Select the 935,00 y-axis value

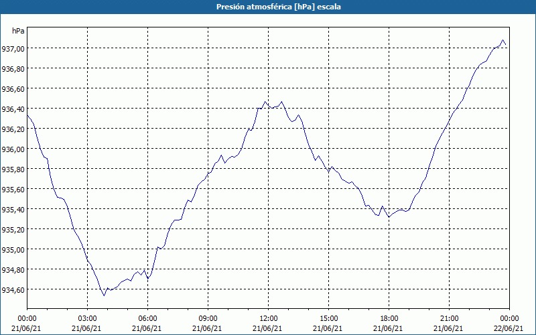[13, 250]
